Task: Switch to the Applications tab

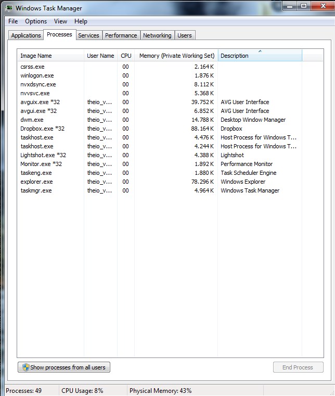Action: [26, 35]
